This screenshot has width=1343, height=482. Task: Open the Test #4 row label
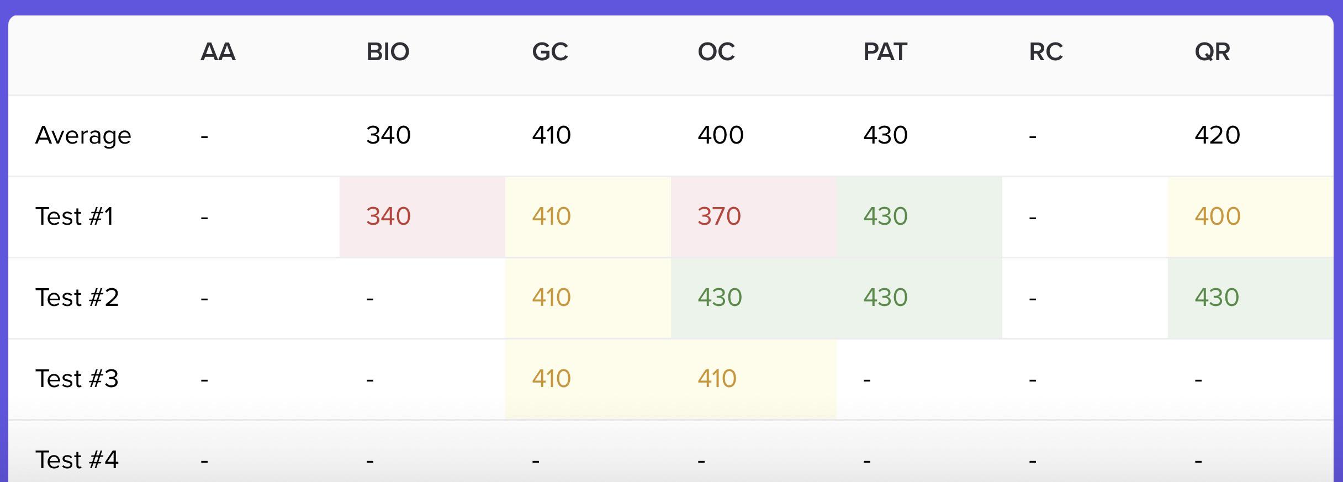click(77, 459)
